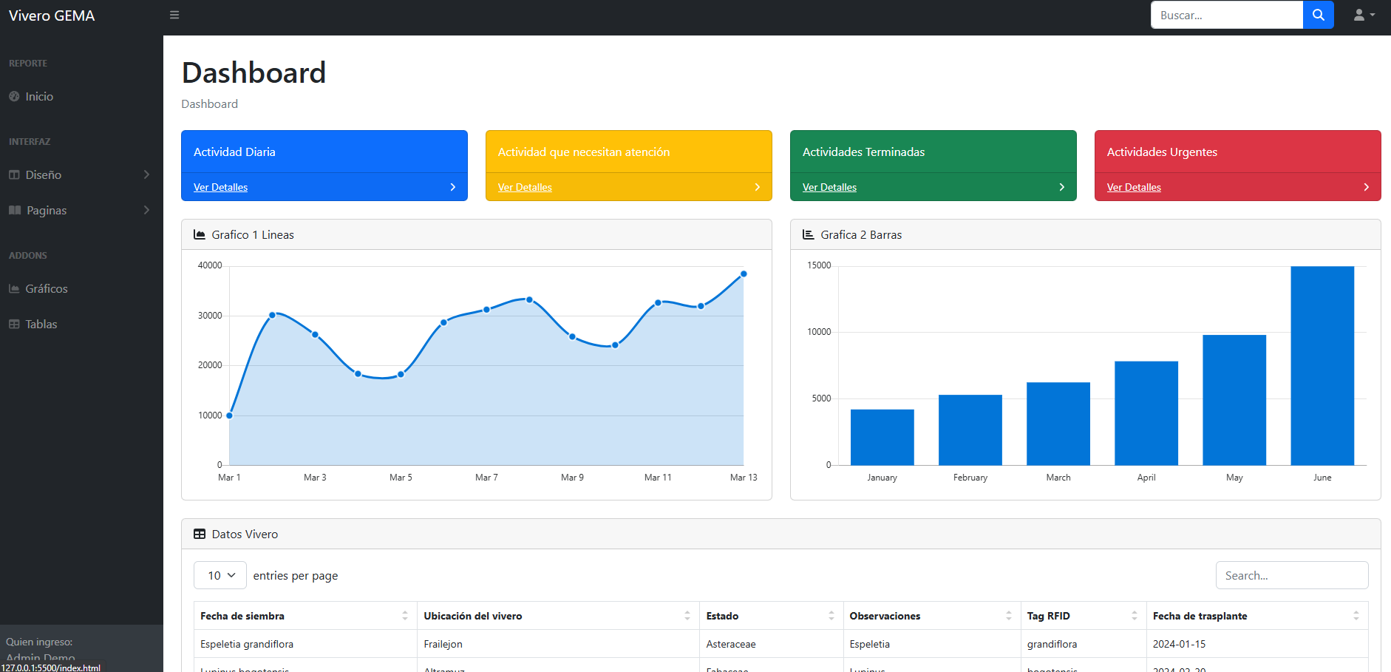The image size is (1391, 672).
Task: Click the Quien ingreso footer text
Action: pyautogui.click(x=39, y=642)
